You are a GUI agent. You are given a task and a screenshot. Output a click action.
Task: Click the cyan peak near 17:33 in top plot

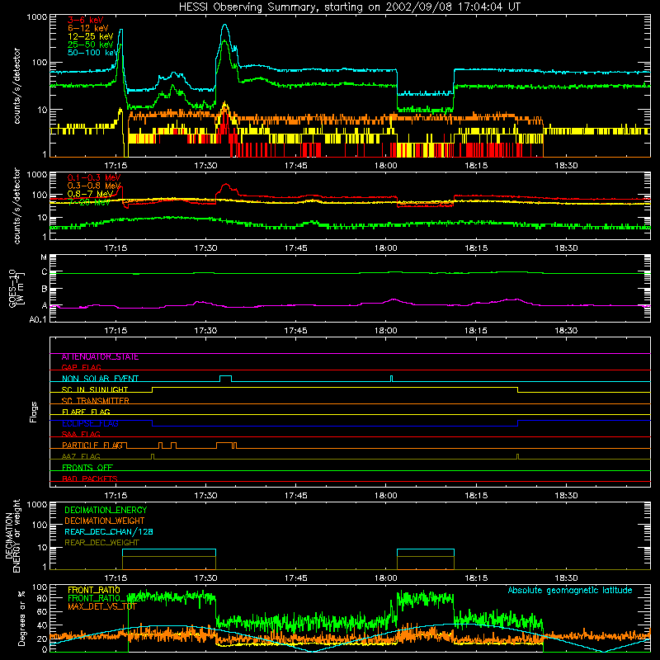224,26
